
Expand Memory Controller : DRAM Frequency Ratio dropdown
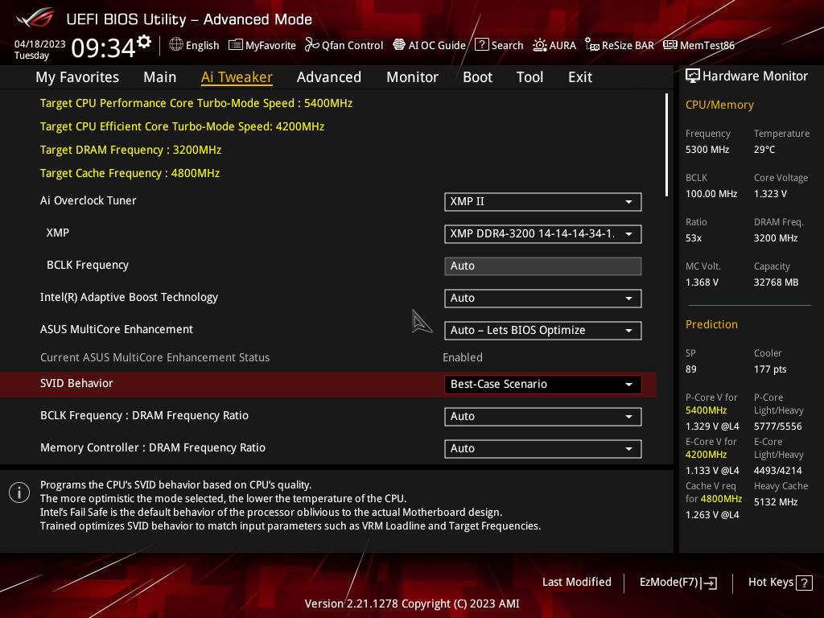(x=543, y=449)
